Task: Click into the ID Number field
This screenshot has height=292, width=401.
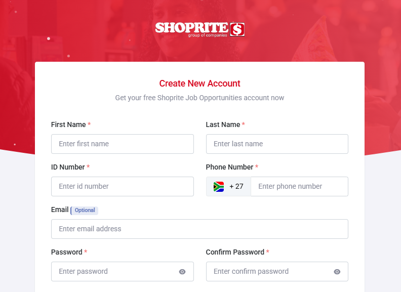Action: [122, 186]
